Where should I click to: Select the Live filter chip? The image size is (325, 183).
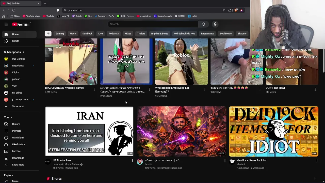pos(101,34)
